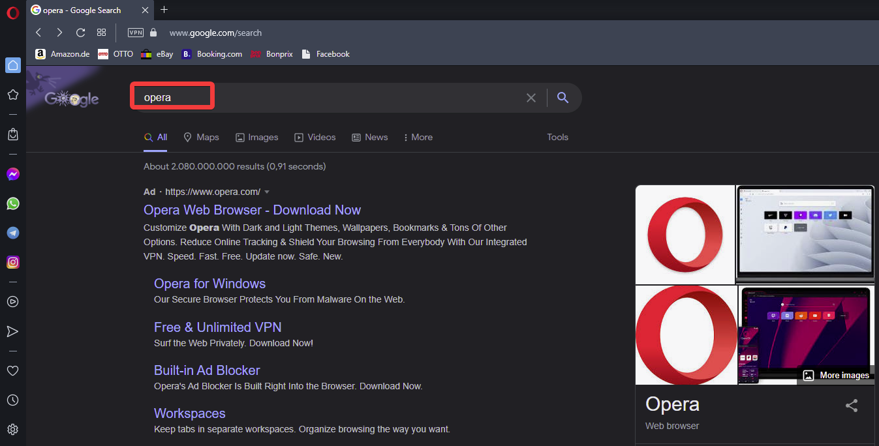Click the lock security icon
The width and height of the screenshot is (879, 446).
tap(153, 33)
